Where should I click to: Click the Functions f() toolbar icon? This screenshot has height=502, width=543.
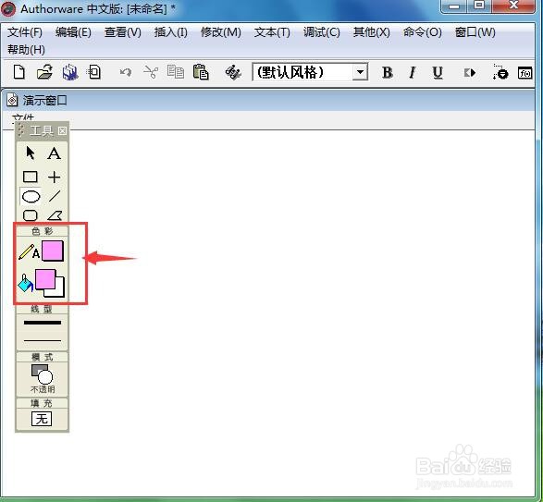click(x=524, y=73)
